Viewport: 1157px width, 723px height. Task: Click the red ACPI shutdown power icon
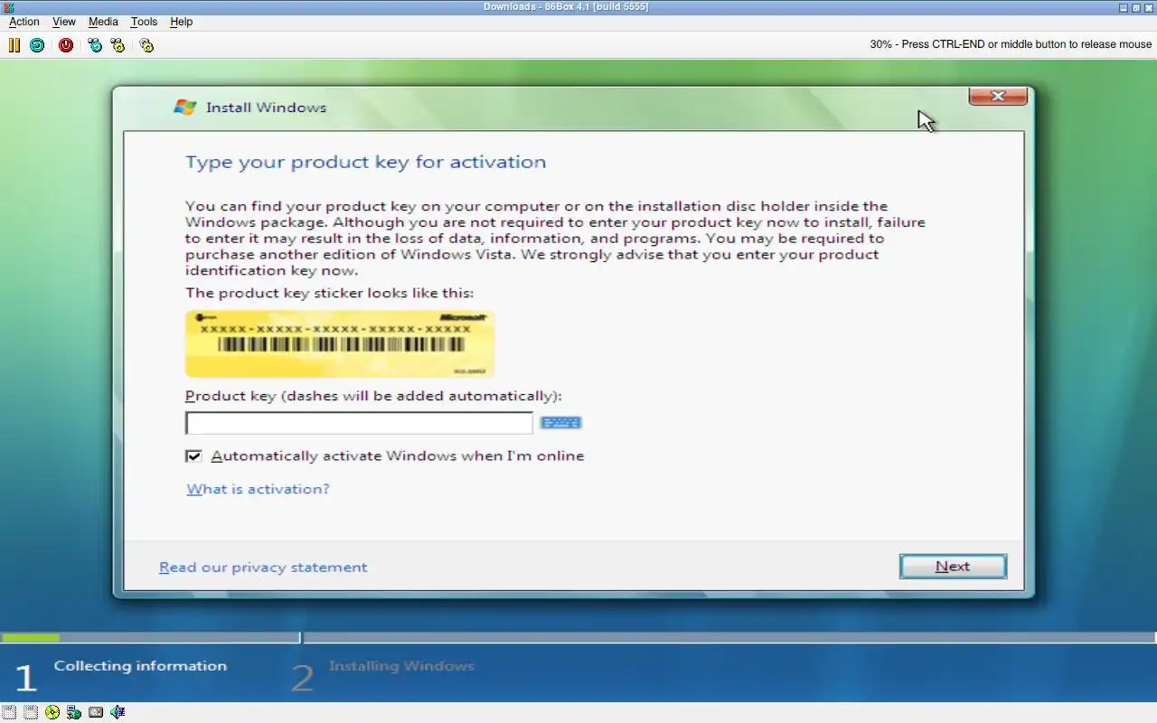pos(66,44)
